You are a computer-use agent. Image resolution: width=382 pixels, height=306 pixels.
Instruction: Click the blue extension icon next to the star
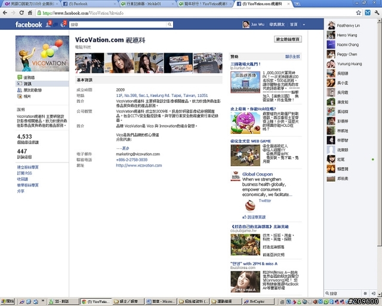[368, 13]
